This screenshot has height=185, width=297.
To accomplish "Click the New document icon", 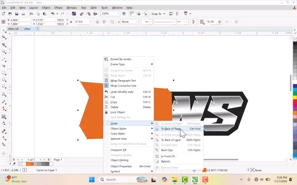I will [x=3, y=13].
